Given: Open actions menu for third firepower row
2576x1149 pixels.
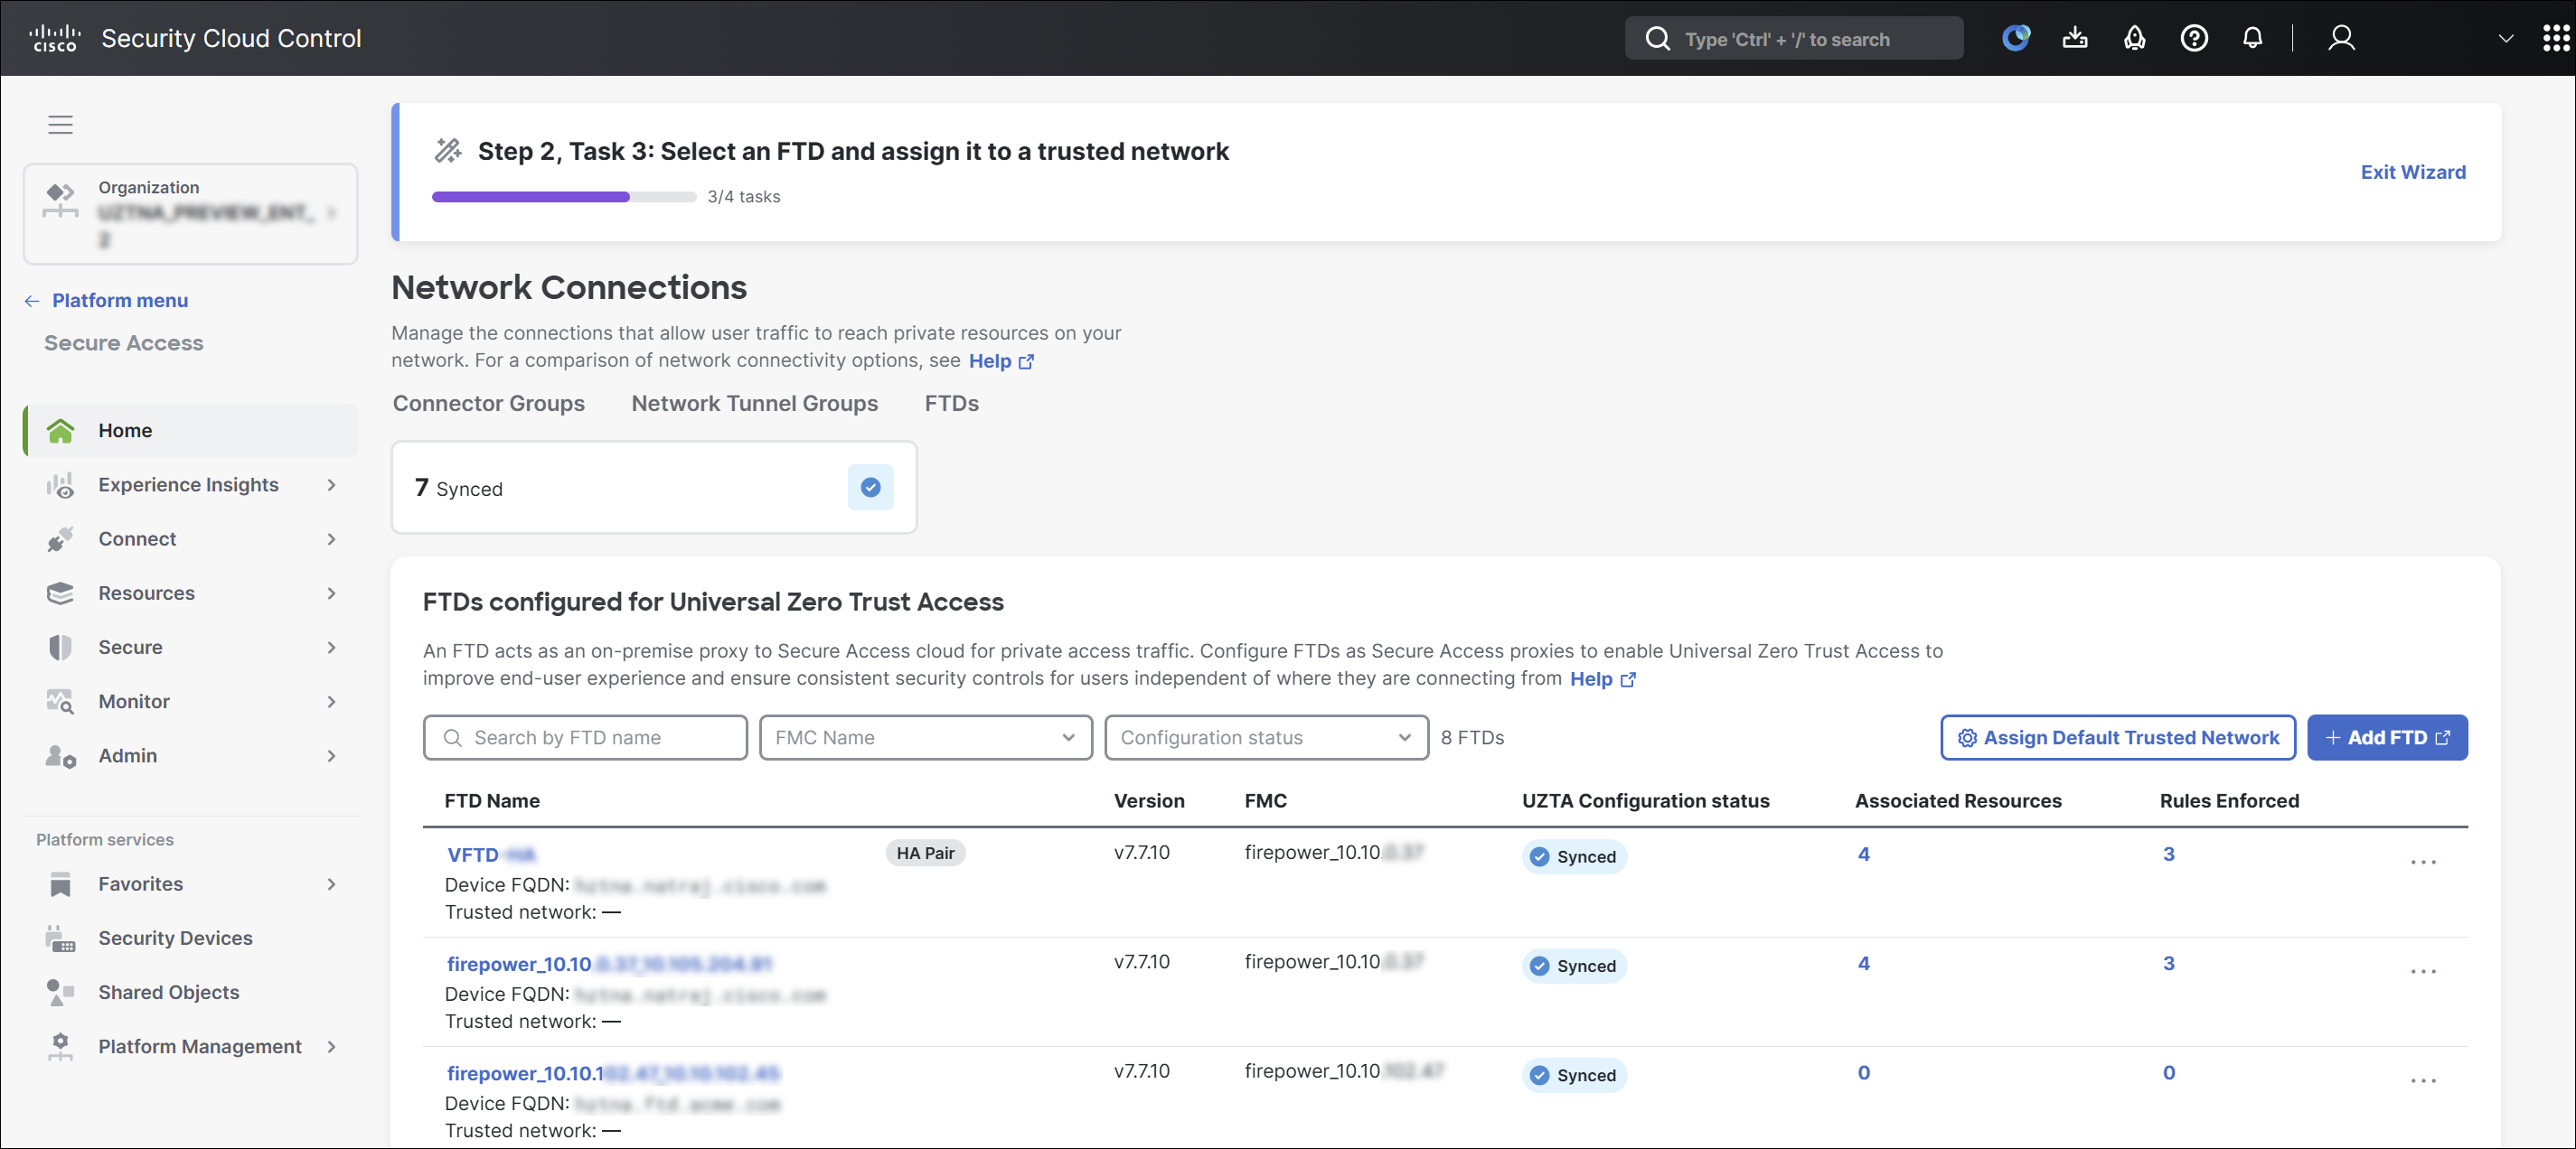Looking at the screenshot, I should 2423,1080.
